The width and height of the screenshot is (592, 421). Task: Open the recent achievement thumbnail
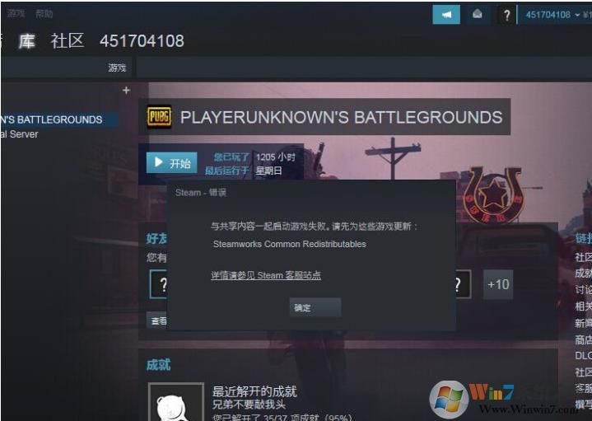pos(176,402)
